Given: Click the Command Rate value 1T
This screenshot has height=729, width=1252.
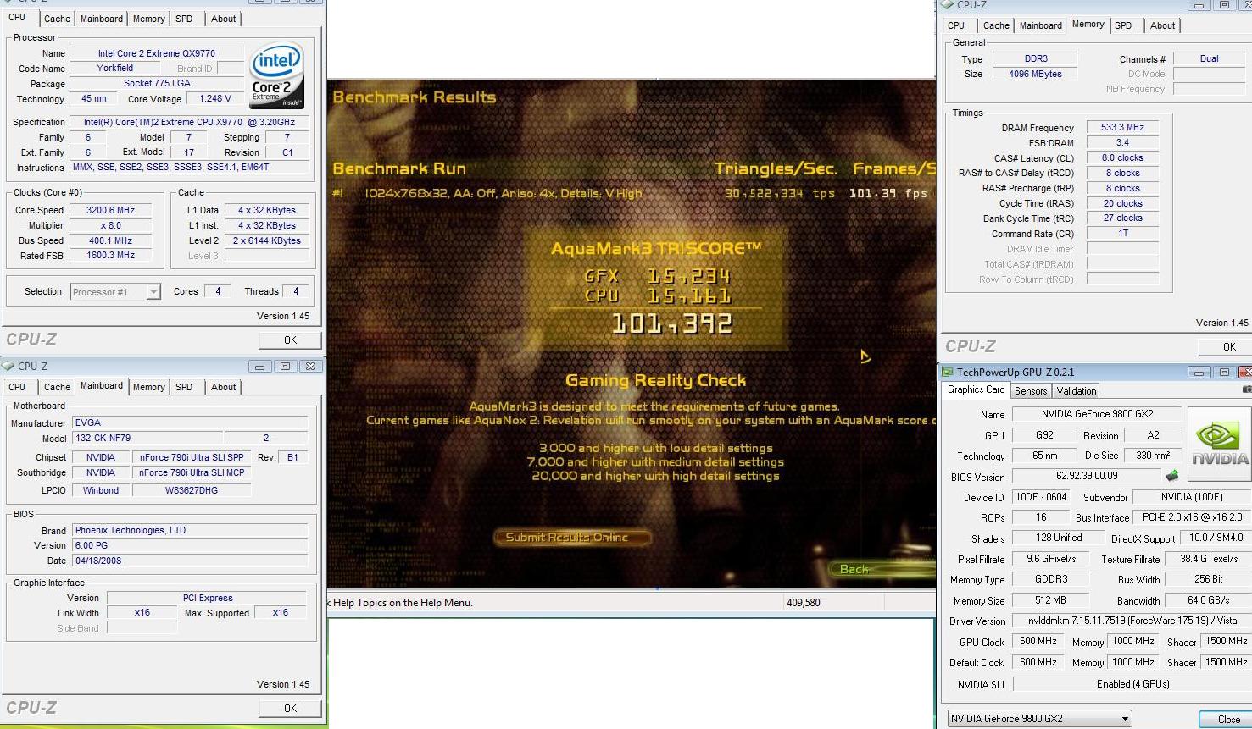Looking at the screenshot, I should click(x=1122, y=234).
